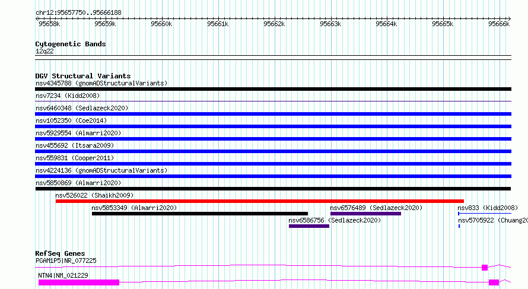
Task: Select the 12q22 cytogenetic band label
Action: pos(44,51)
